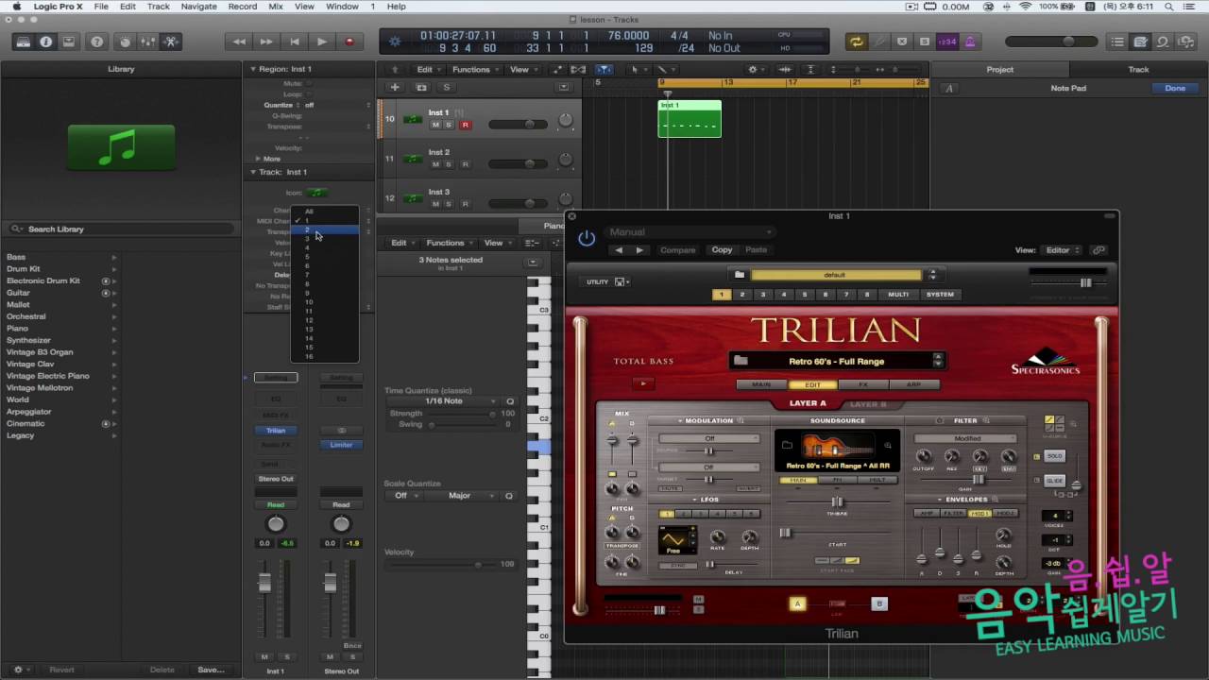1209x680 pixels.
Task: Click the Rewind transport button
Action: [x=239, y=42]
